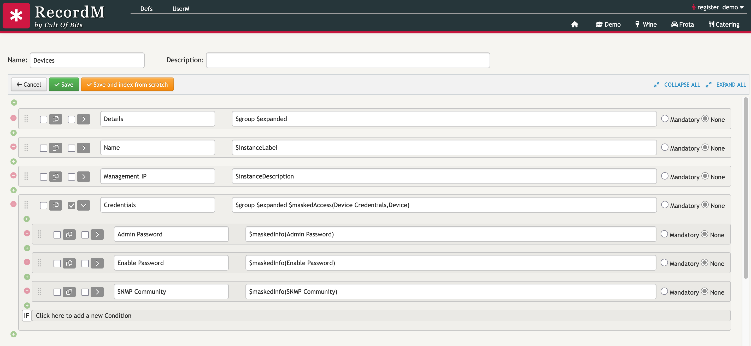This screenshot has height=346, width=751.
Task: Set Admin Password field as Mandatory
Action: [x=664, y=234]
